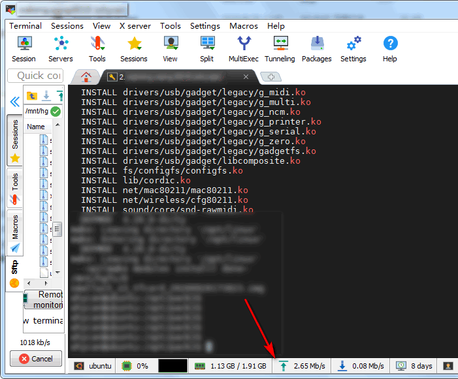The width and height of the screenshot is (458, 379).
Task: Click the file list vertical scrollbar thumb
Action: point(57,229)
